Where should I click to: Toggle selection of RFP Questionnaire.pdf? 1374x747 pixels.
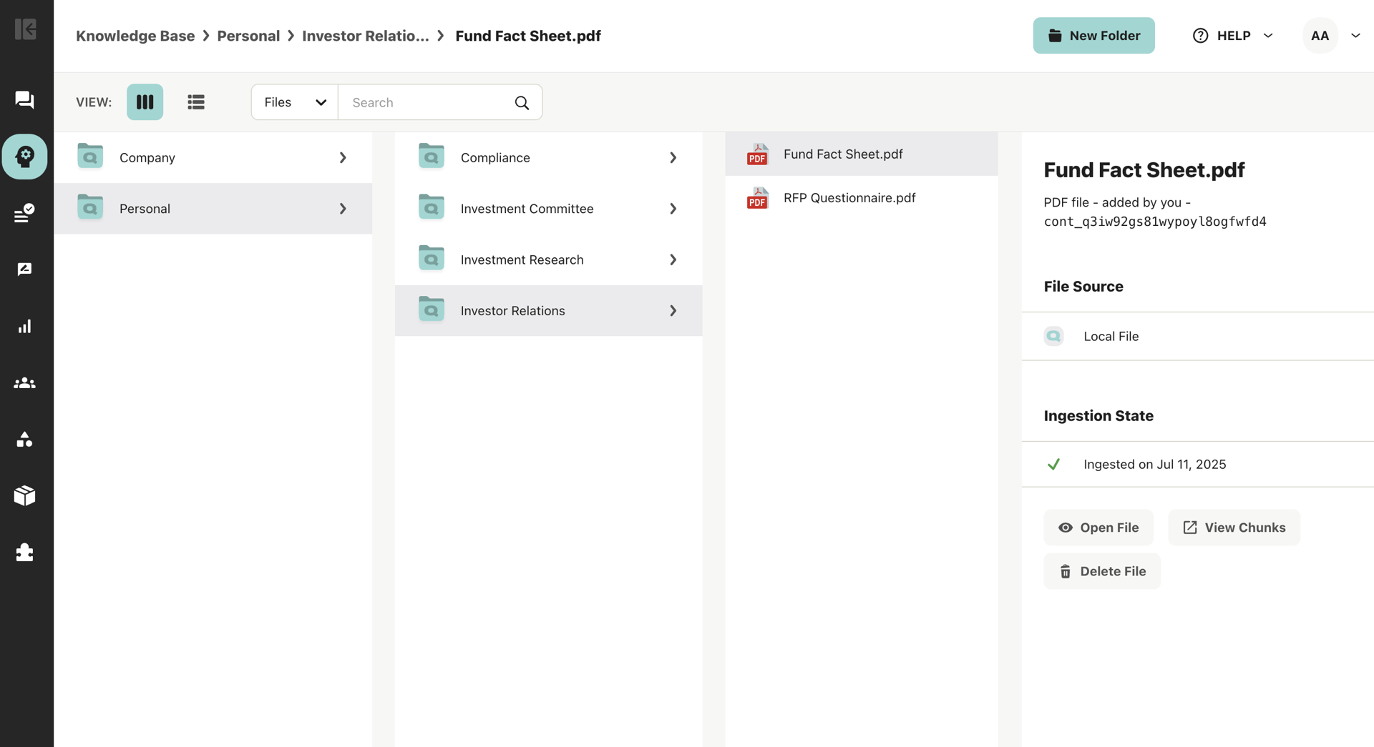point(849,198)
